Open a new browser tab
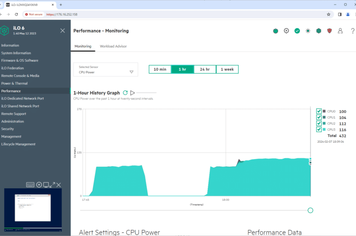The width and height of the screenshot is (356, 236). pos(61,5)
